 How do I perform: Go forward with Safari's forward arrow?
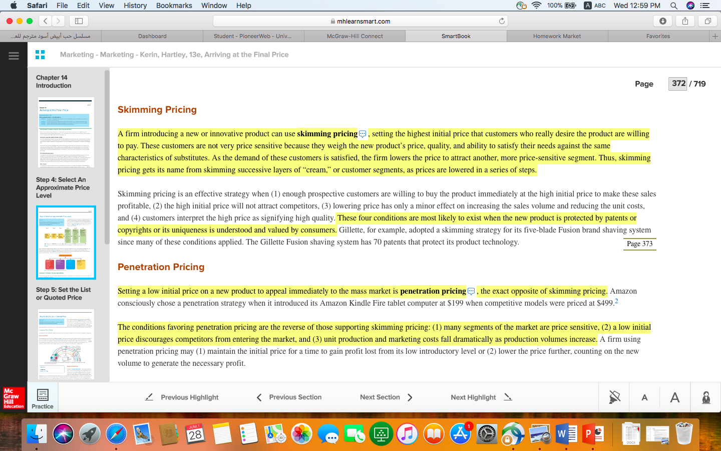pyautogui.click(x=59, y=21)
